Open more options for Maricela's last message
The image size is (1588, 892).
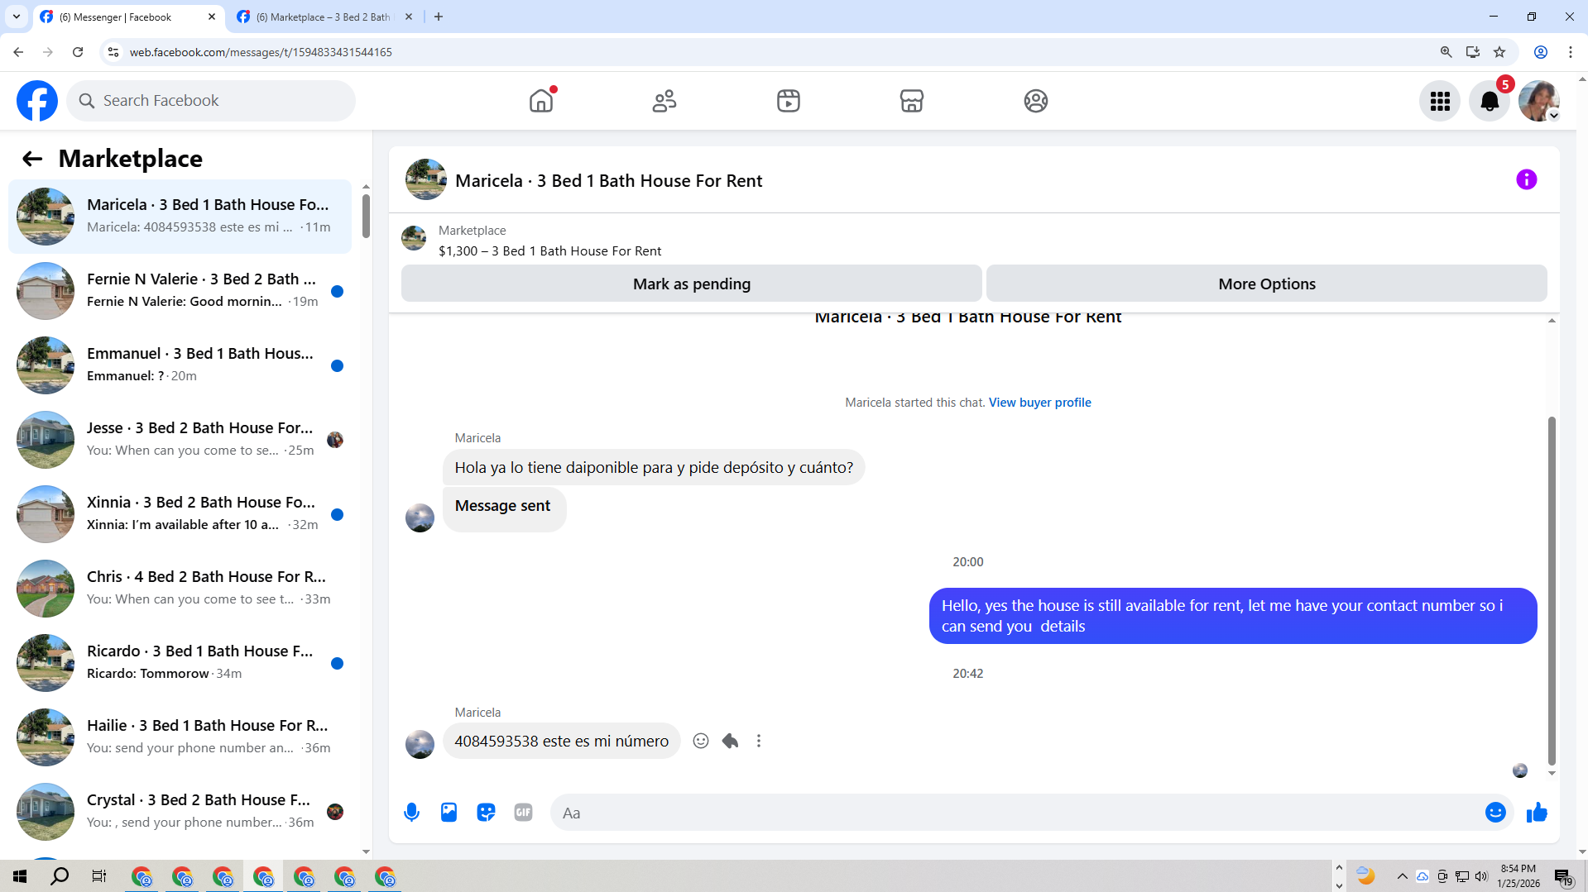point(759,741)
